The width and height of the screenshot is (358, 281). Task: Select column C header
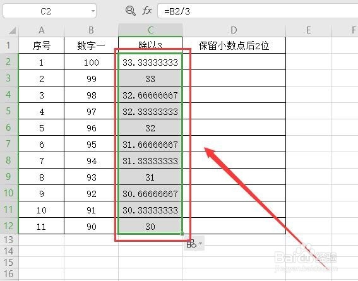(x=150, y=30)
